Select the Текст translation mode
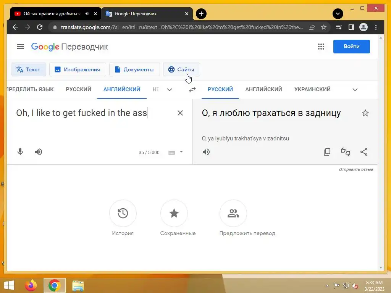Screen dimensions: 391x293 [29, 69]
